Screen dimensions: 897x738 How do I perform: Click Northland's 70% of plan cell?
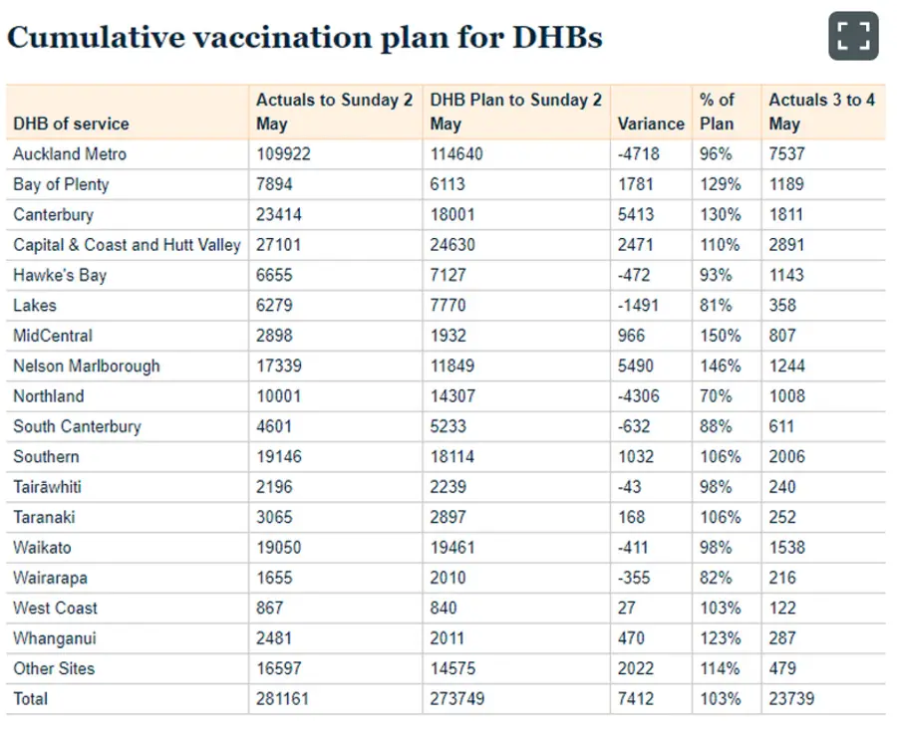pos(716,396)
